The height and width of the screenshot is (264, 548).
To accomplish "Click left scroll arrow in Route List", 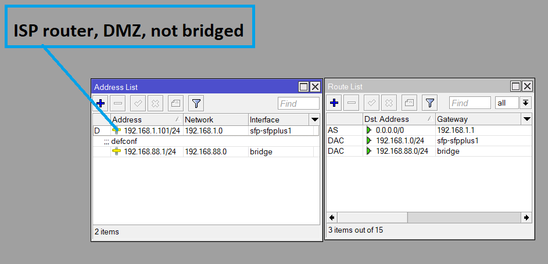I will pos(332,218).
